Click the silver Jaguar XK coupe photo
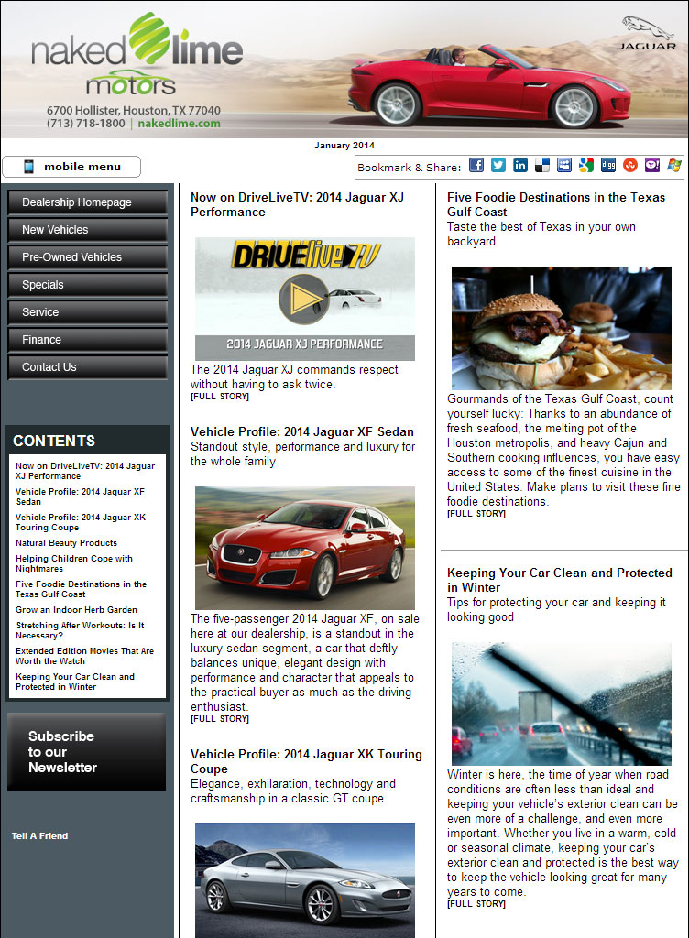This screenshot has height=938, width=689. [x=305, y=880]
